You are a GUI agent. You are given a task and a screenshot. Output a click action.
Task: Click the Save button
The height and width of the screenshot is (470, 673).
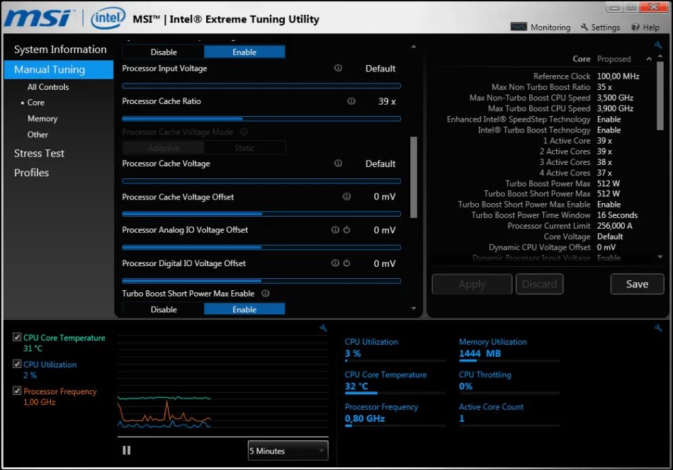coord(637,284)
